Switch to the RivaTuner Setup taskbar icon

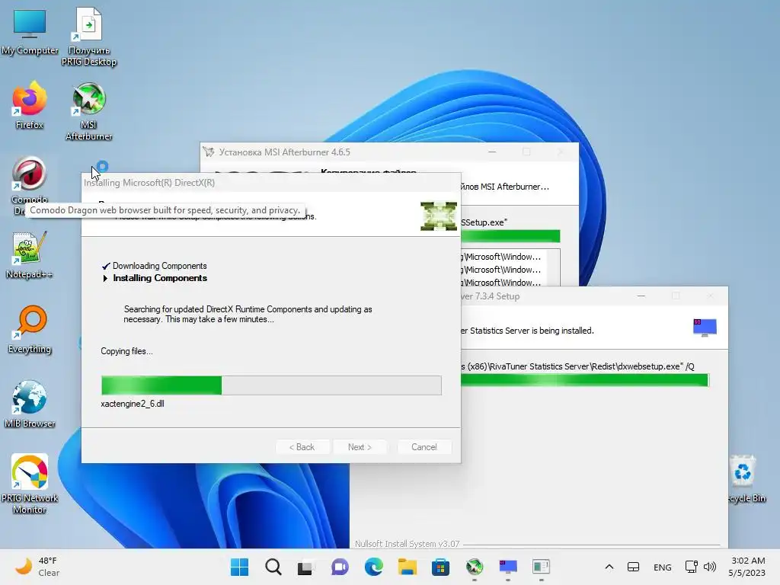508,567
